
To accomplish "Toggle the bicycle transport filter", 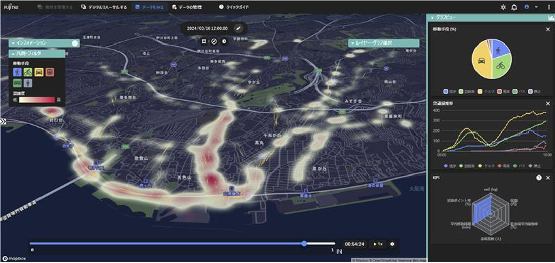I will coord(28,72).
